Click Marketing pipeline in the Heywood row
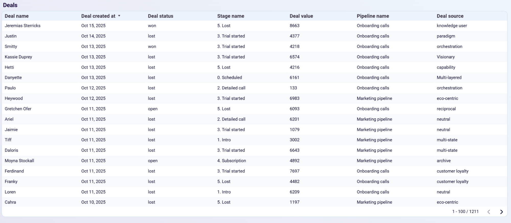 [374, 98]
